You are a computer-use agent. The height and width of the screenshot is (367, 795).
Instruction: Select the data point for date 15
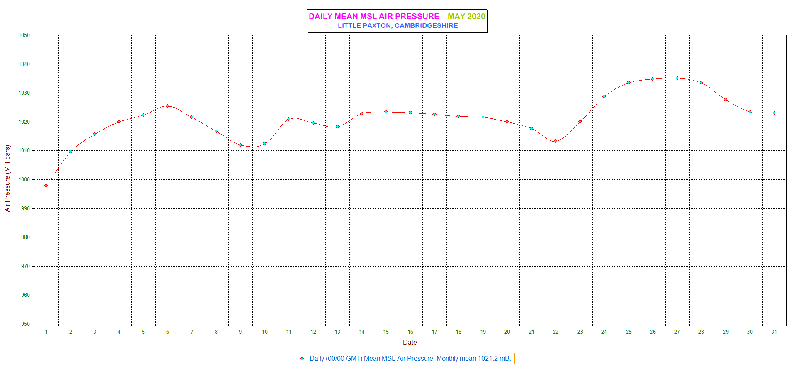click(x=386, y=112)
